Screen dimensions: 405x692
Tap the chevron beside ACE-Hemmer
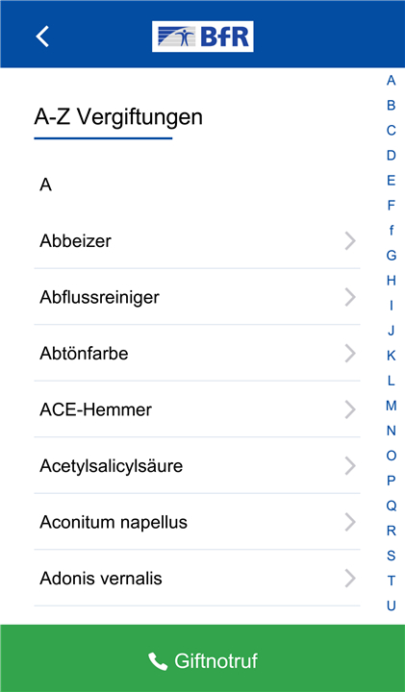(x=350, y=409)
